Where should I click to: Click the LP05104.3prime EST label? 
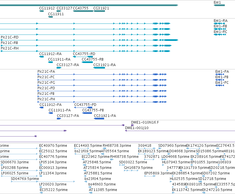click(53, 162)
